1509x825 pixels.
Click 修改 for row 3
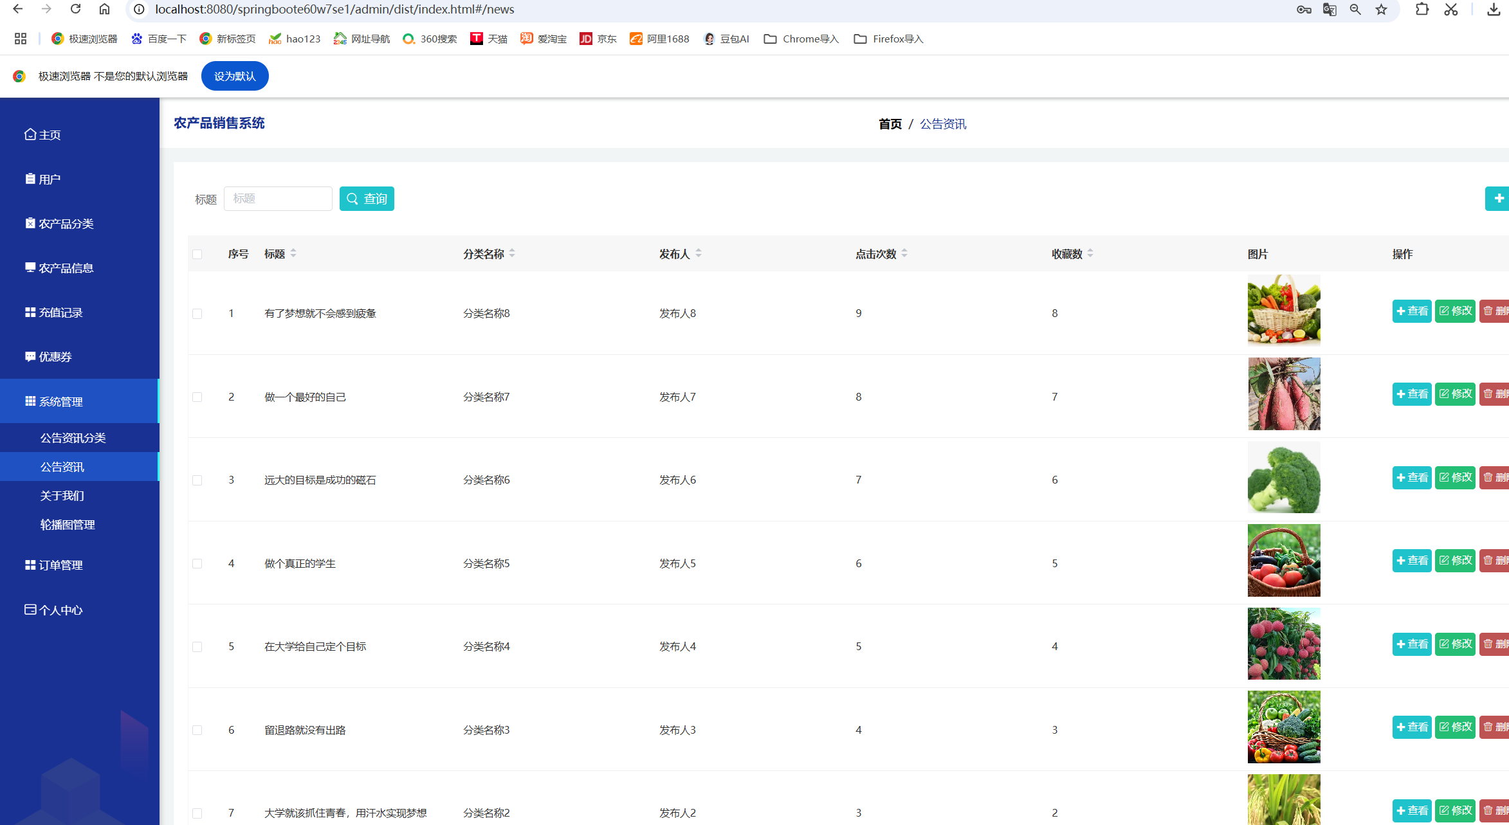click(1455, 477)
